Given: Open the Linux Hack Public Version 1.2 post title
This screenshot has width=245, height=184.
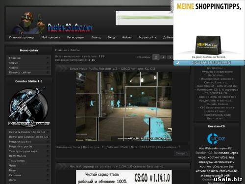Looking at the screenshot, I should (x=112, y=69).
